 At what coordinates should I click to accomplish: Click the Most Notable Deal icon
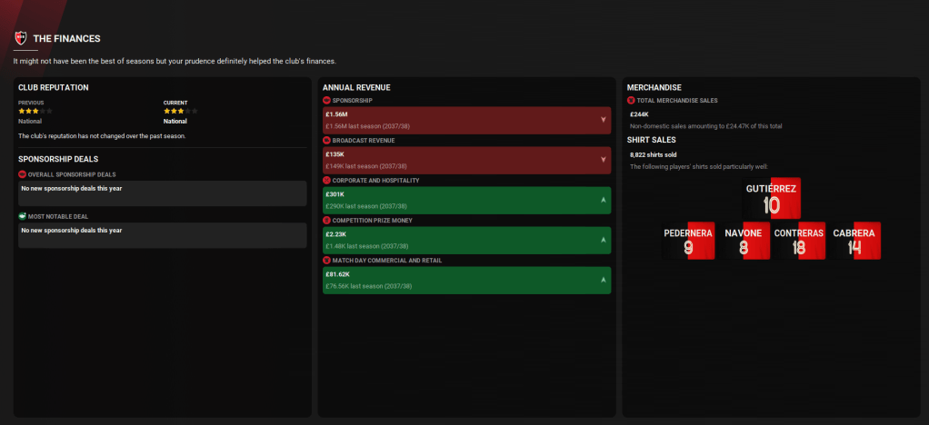coord(23,216)
